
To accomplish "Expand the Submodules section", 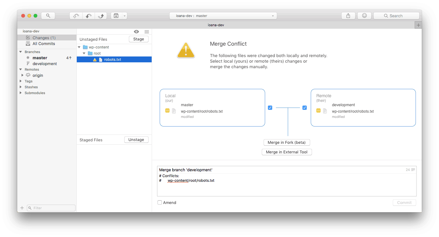I will click(21, 93).
